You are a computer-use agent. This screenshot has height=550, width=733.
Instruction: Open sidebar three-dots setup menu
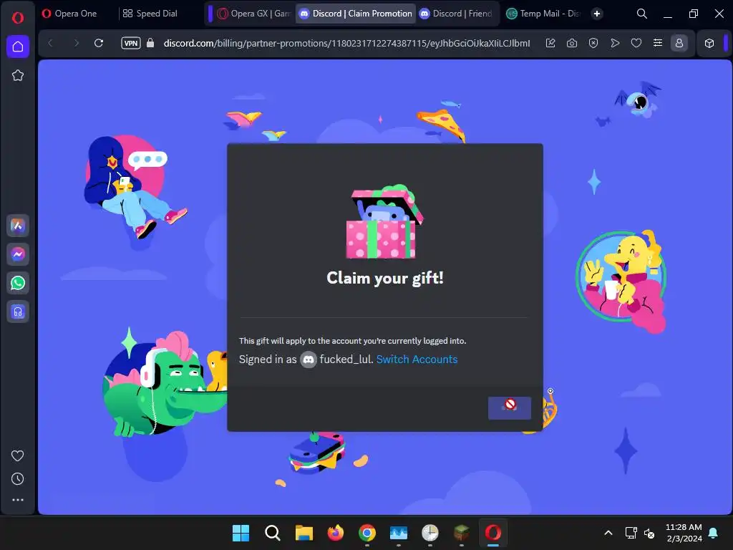(17, 500)
